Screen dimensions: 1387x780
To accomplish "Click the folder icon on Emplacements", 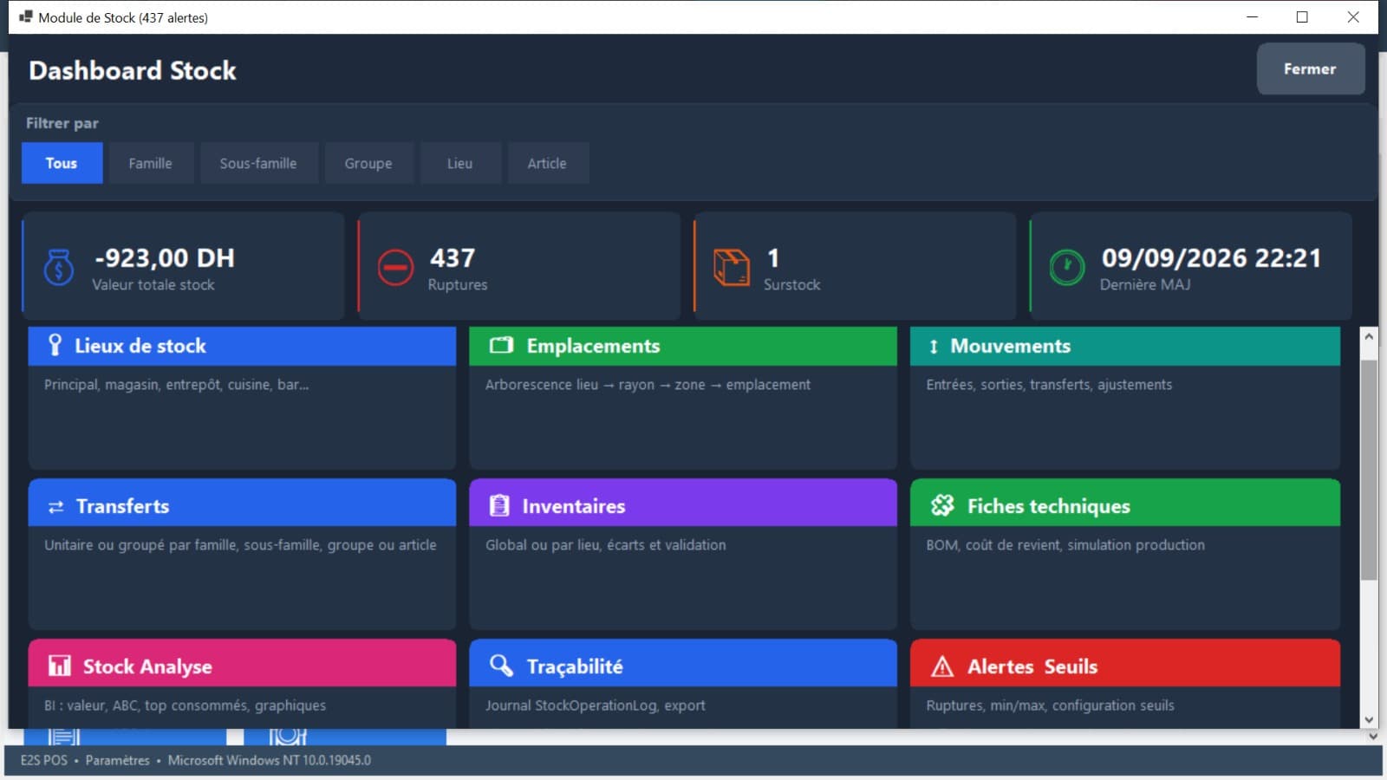I will (x=502, y=346).
